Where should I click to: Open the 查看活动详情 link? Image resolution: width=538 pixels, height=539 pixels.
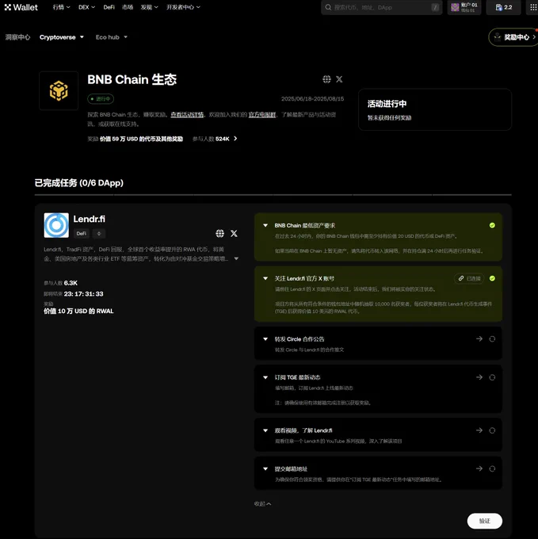pos(187,114)
